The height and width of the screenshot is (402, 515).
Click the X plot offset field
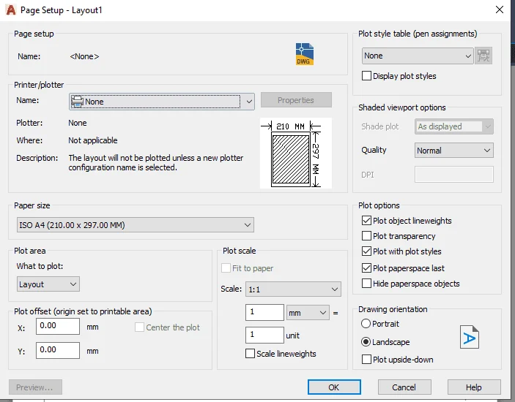[x=58, y=326]
